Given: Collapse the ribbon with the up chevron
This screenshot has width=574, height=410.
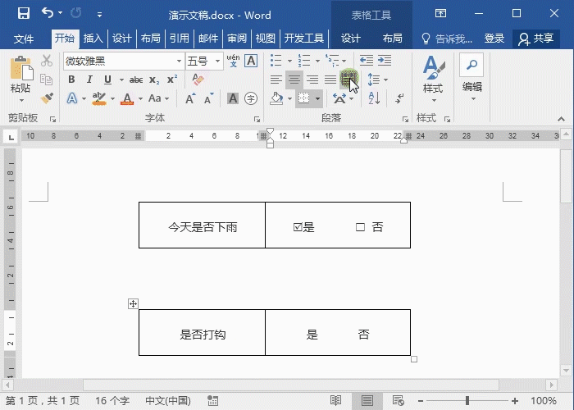Looking at the screenshot, I should click(x=561, y=119).
